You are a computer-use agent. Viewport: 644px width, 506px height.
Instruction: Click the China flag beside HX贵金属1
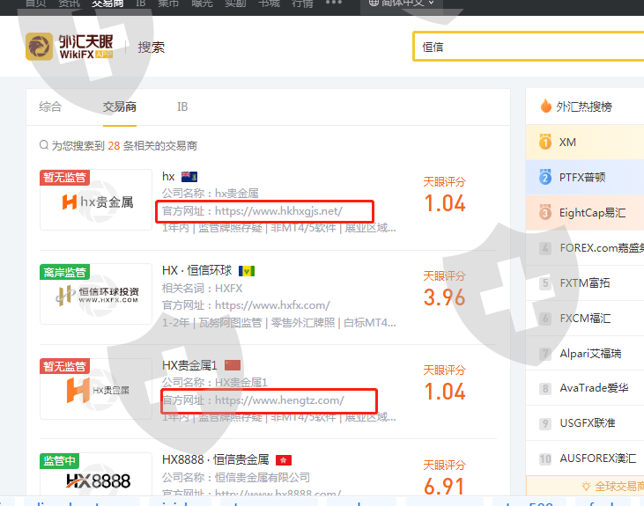[233, 365]
